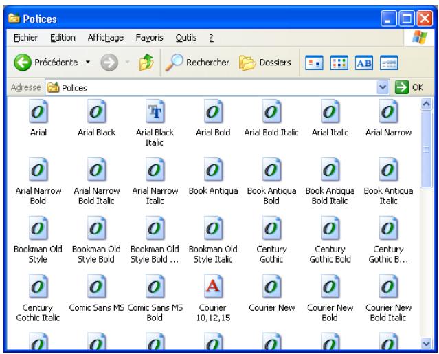Select the Arial Bold font icon
The height and width of the screenshot is (354, 439).
[214, 111]
